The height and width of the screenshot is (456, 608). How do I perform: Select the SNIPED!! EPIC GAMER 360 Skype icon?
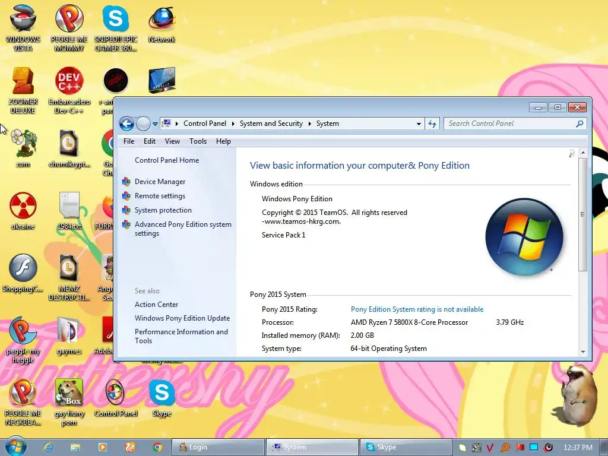(116, 27)
